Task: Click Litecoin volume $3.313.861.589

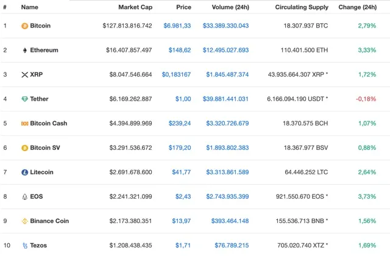Action: pos(227,172)
